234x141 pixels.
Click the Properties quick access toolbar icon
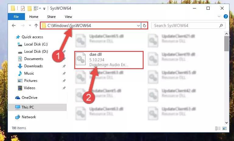coord(23,8)
